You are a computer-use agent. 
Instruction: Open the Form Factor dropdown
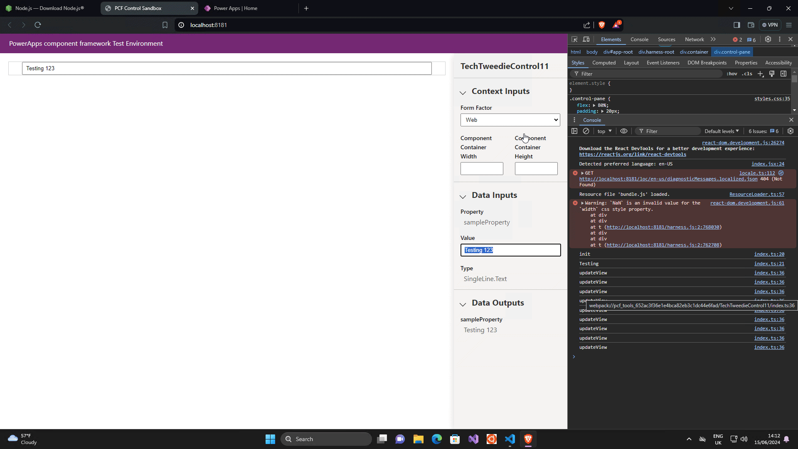tap(510, 120)
